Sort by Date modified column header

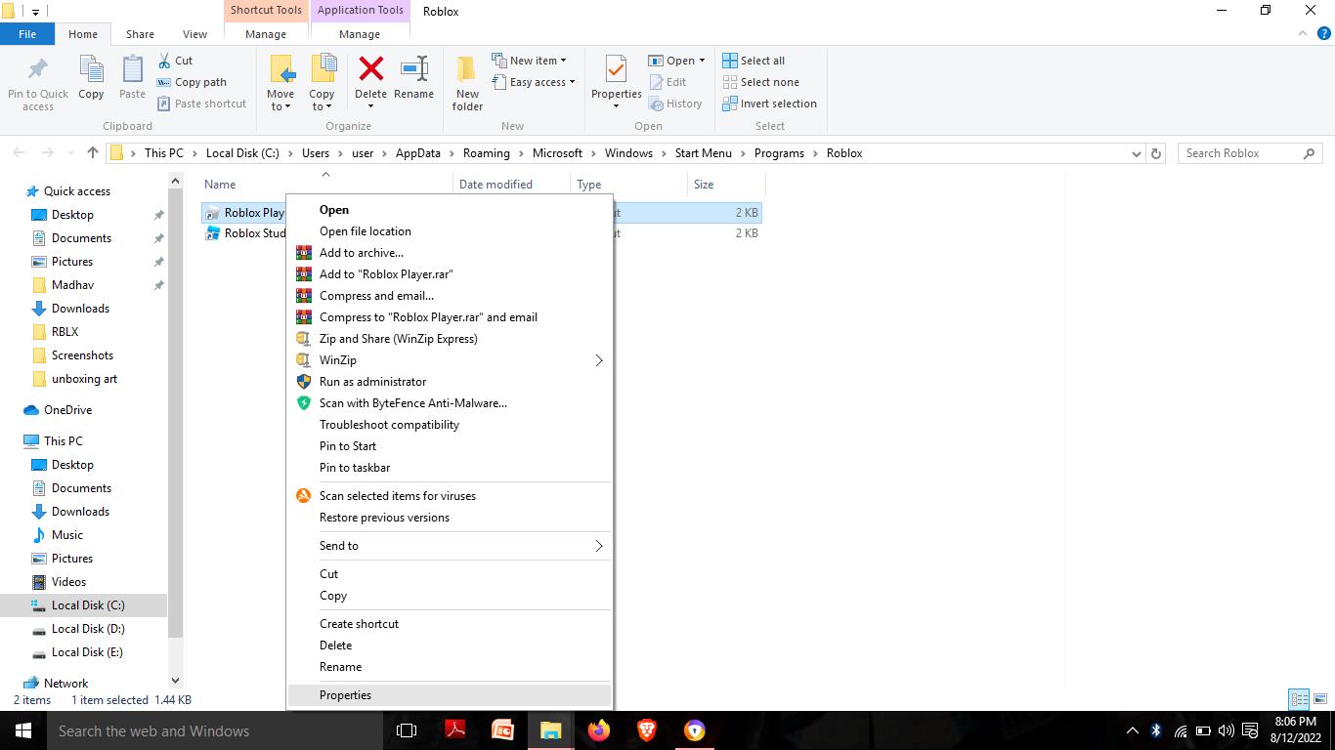(x=511, y=185)
